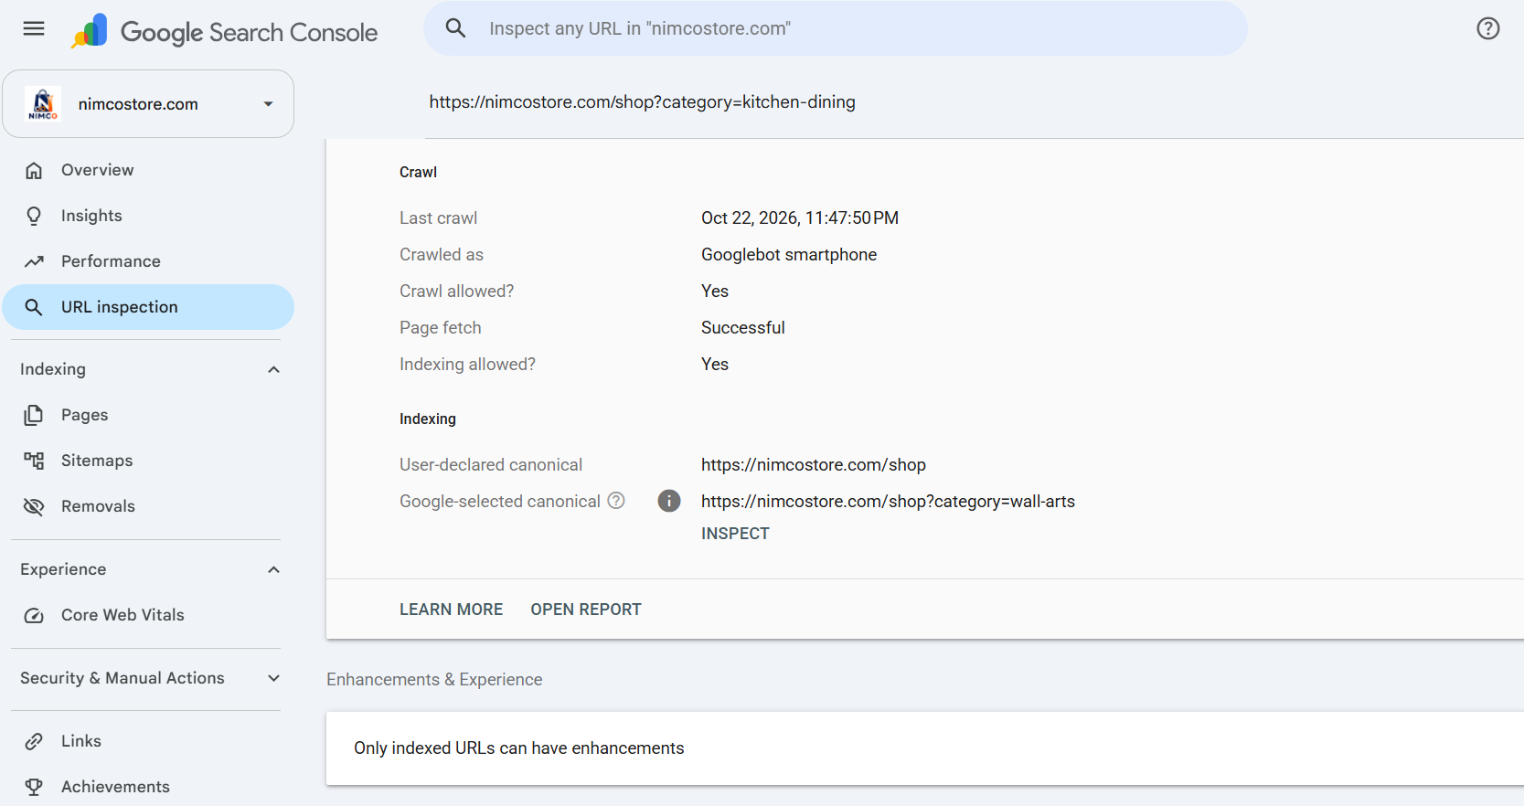Click the search magnifier icon in URL bar
Image resolution: width=1524 pixels, height=806 pixels.
[455, 28]
